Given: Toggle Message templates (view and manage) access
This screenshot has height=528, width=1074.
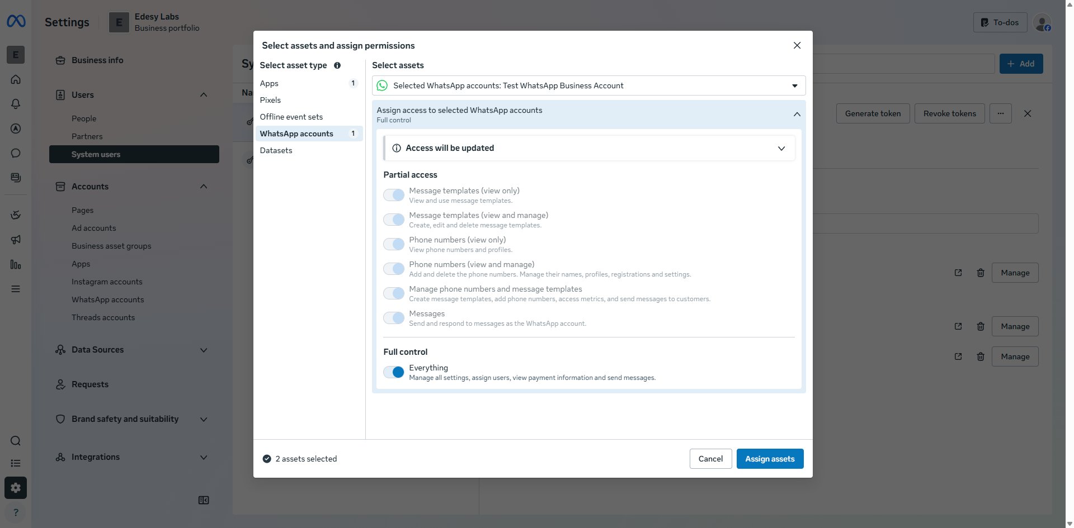Looking at the screenshot, I should tap(394, 220).
